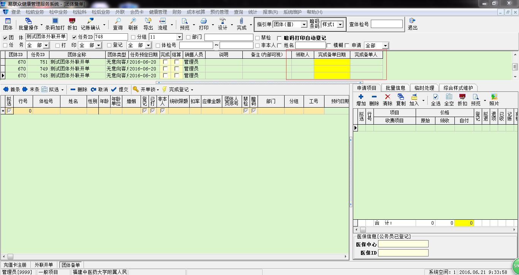519x275 pixels.
Task: Expand the 拟选 dropdown arrow
Action: coord(62,90)
